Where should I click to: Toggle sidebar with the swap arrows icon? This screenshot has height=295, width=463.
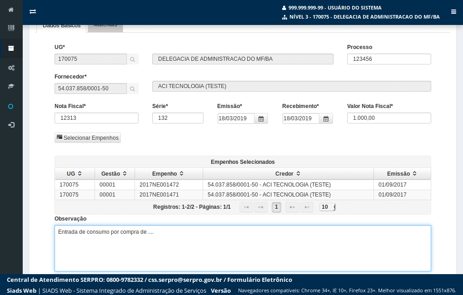tap(33, 11)
